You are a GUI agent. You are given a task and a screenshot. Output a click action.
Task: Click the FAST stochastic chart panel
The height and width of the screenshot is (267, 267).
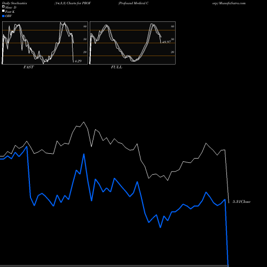45,43
